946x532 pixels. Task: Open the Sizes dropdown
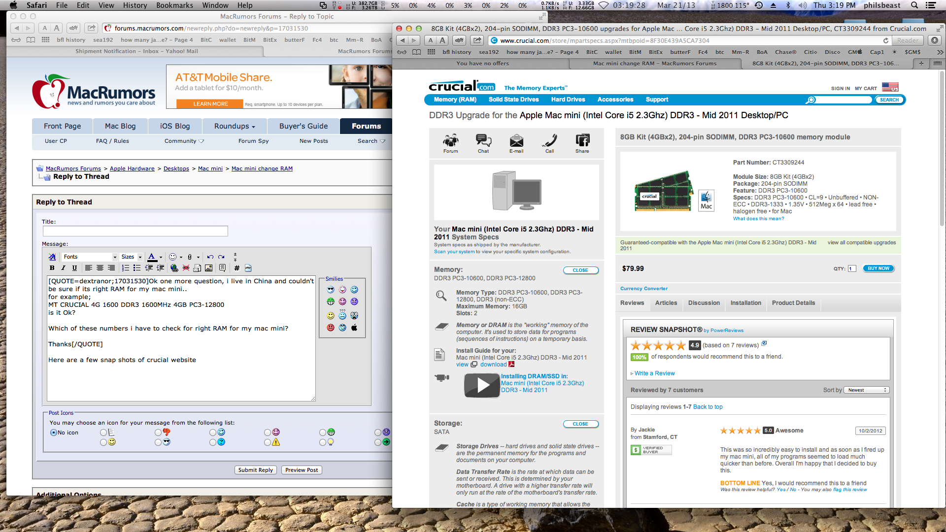pos(132,257)
